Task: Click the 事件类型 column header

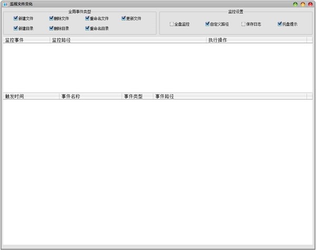Action: point(137,96)
